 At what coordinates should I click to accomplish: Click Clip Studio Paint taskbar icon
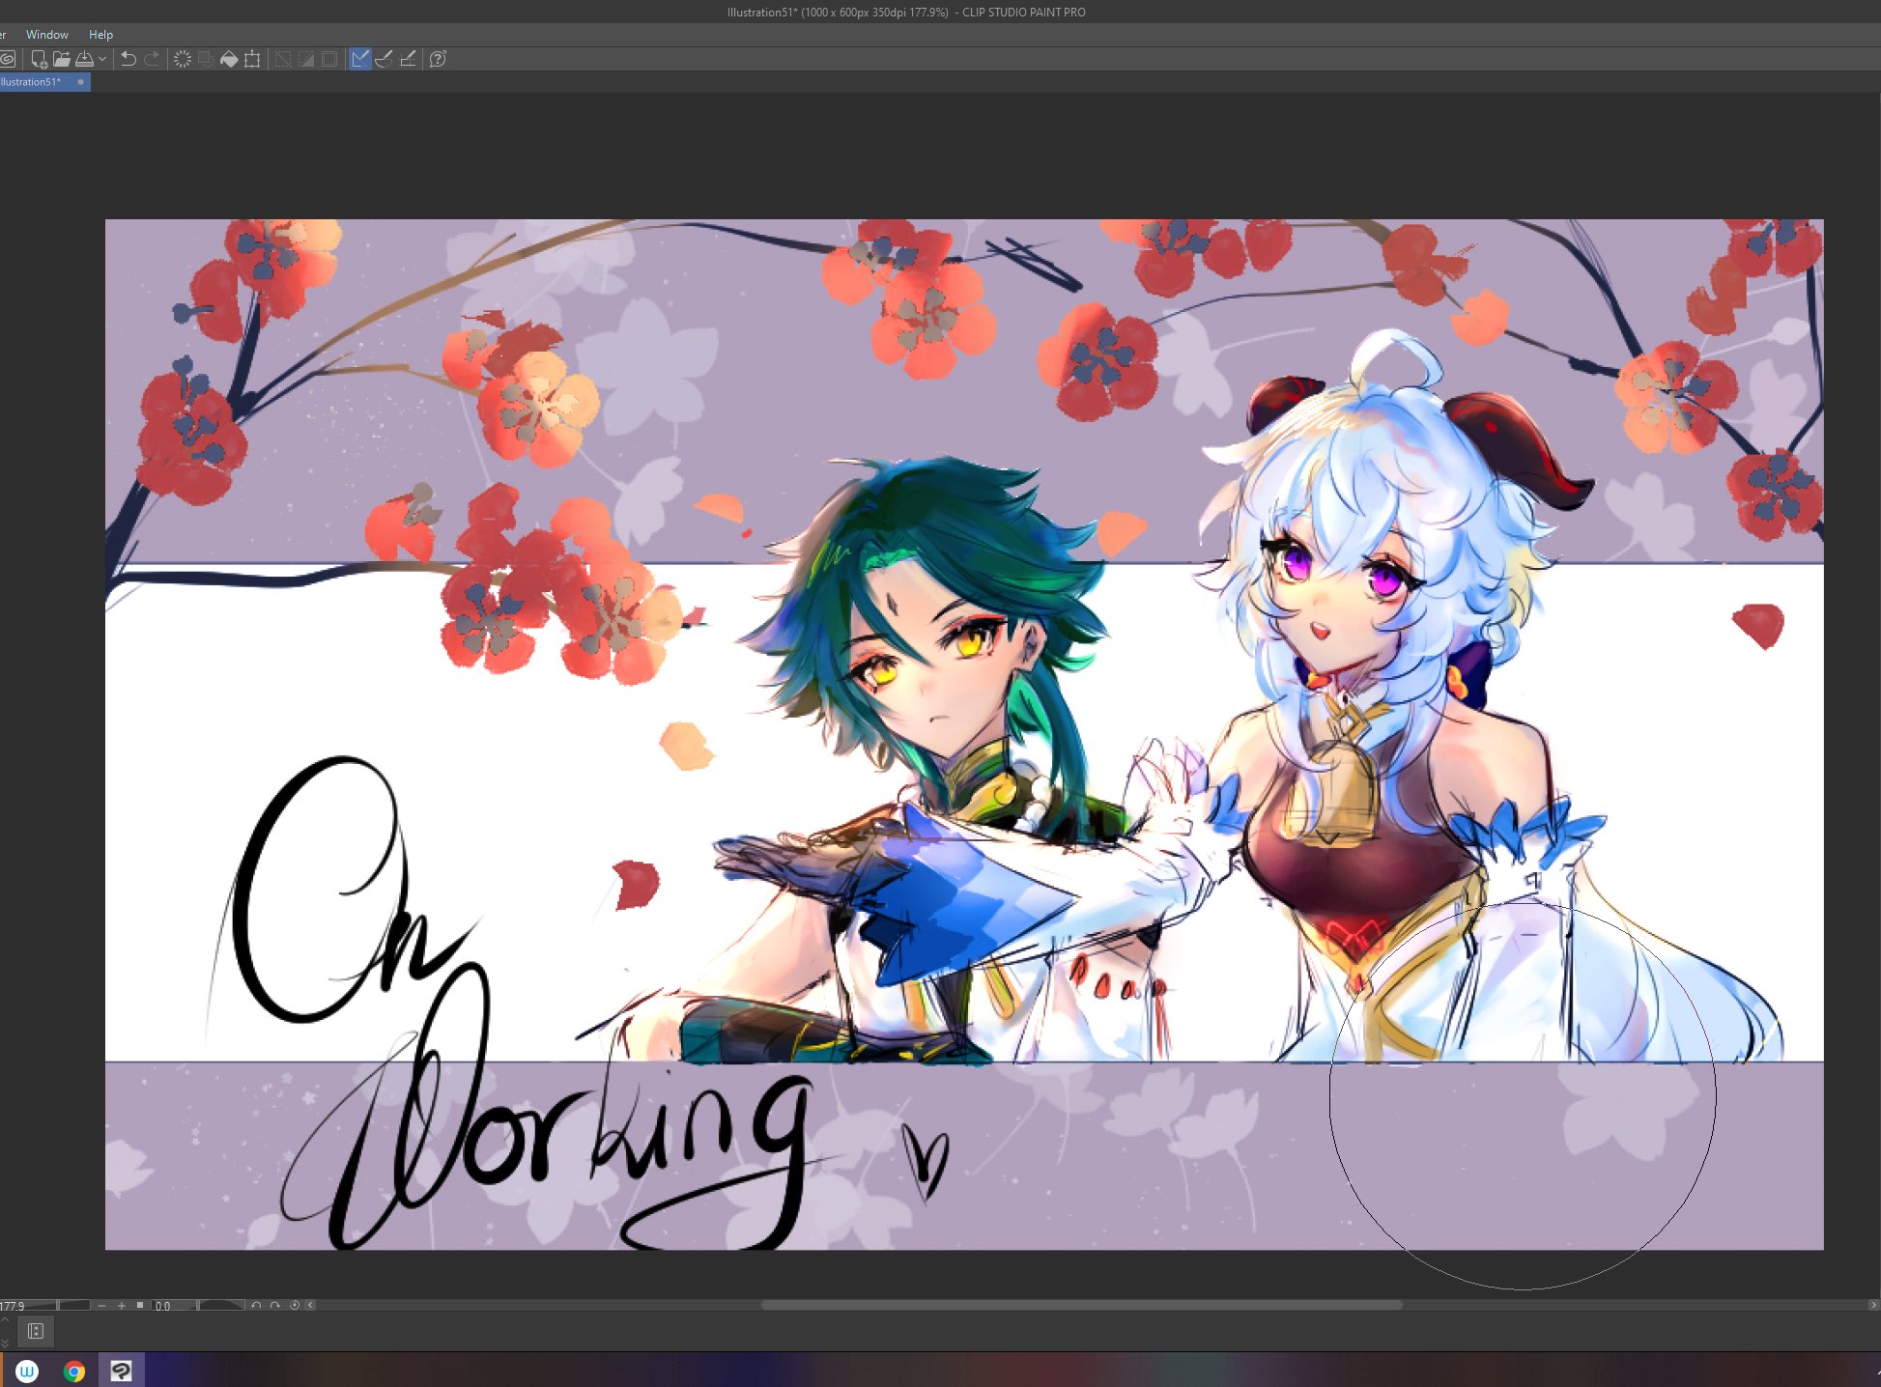121,1371
